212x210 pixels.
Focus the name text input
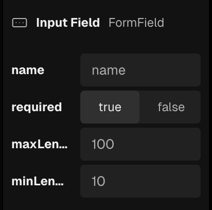tap(140, 70)
